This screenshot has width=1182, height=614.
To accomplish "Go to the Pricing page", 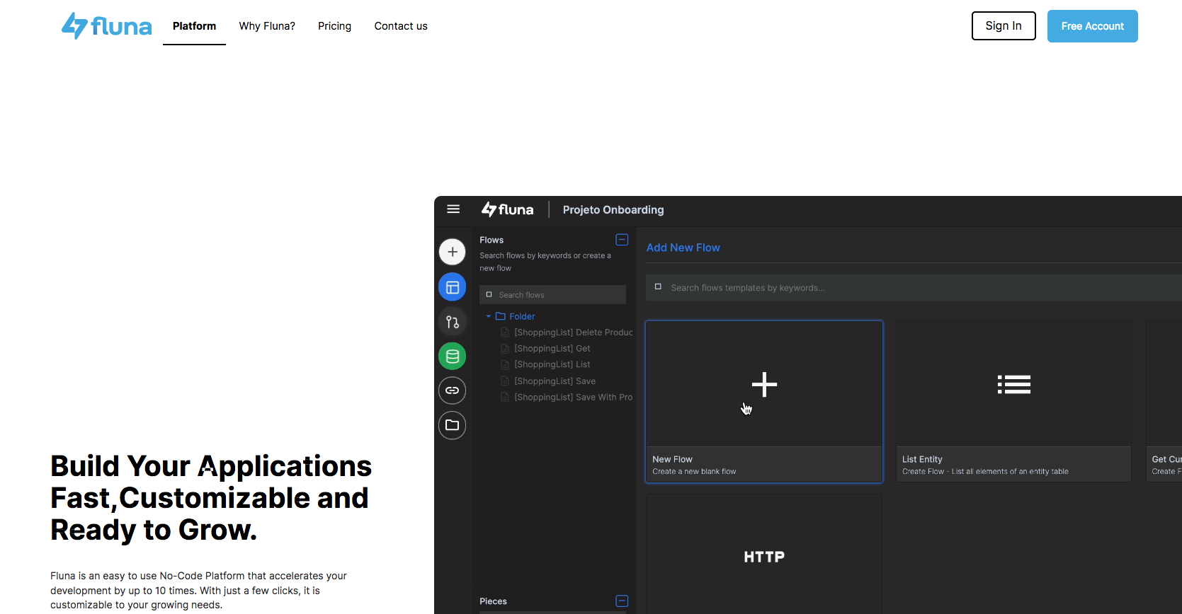I will click(x=334, y=26).
